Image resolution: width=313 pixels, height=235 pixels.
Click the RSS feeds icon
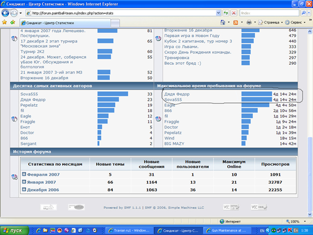[236, 23]
